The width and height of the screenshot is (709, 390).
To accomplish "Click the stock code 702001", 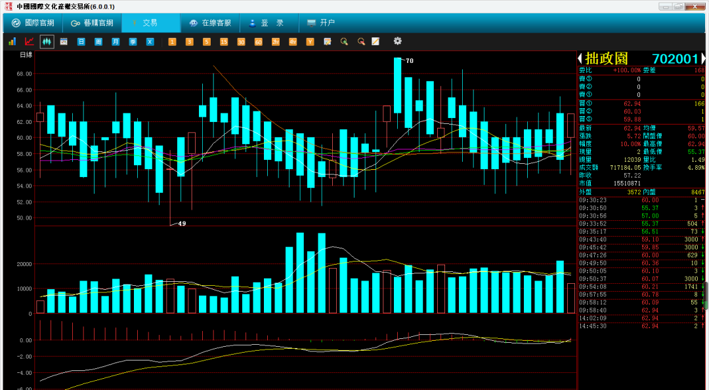I will [676, 59].
